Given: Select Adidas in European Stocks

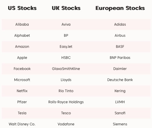Looking at the screenshot, I should (120, 24).
